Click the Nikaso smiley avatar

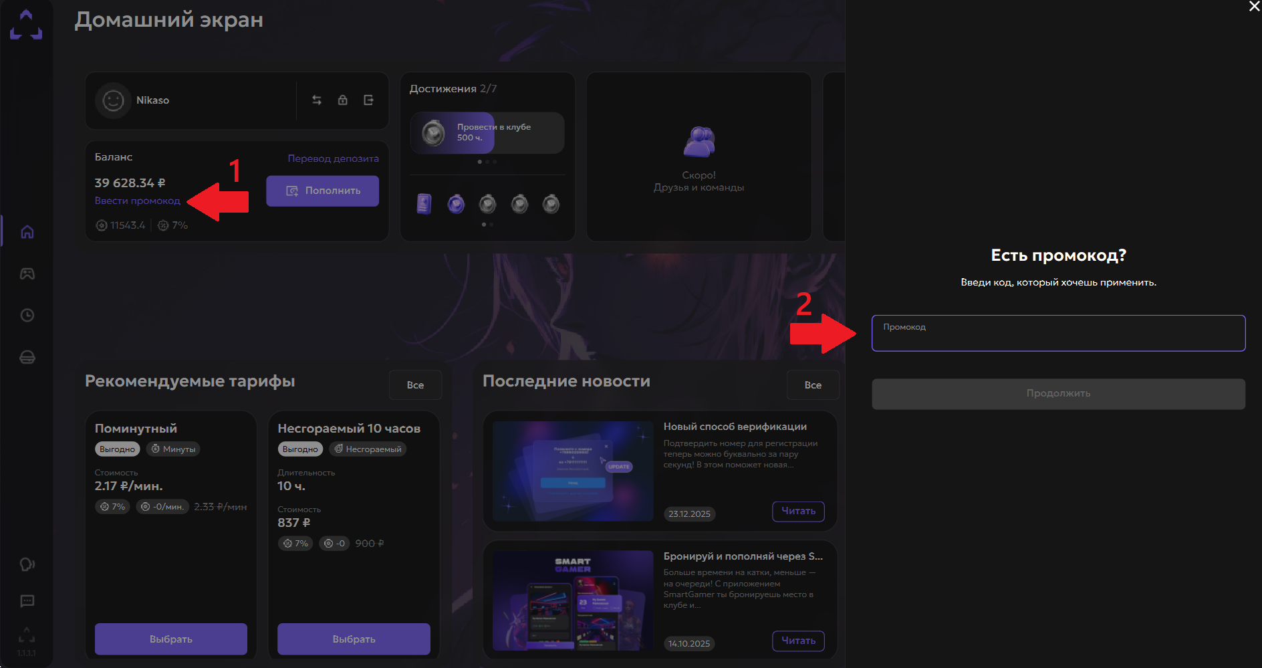[113, 100]
